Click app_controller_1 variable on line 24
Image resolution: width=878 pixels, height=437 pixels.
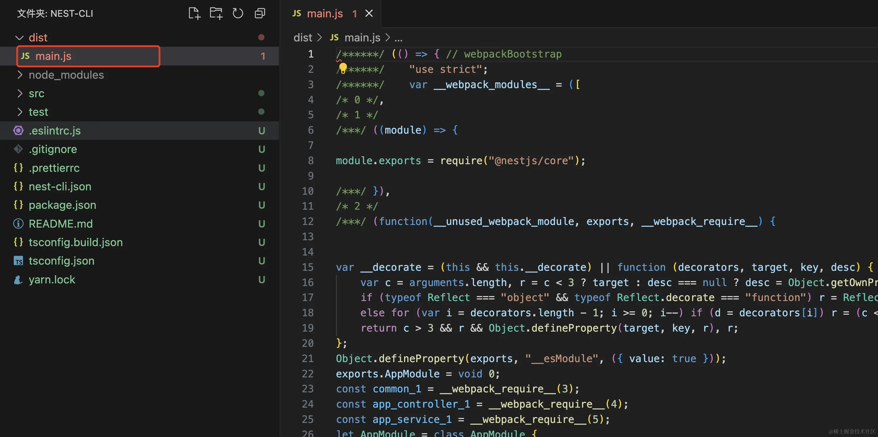tap(421, 404)
